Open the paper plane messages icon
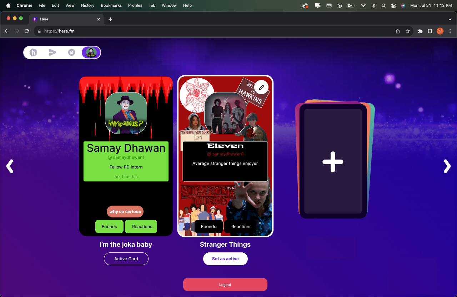Screen dimensions: 457x297 click(52, 52)
